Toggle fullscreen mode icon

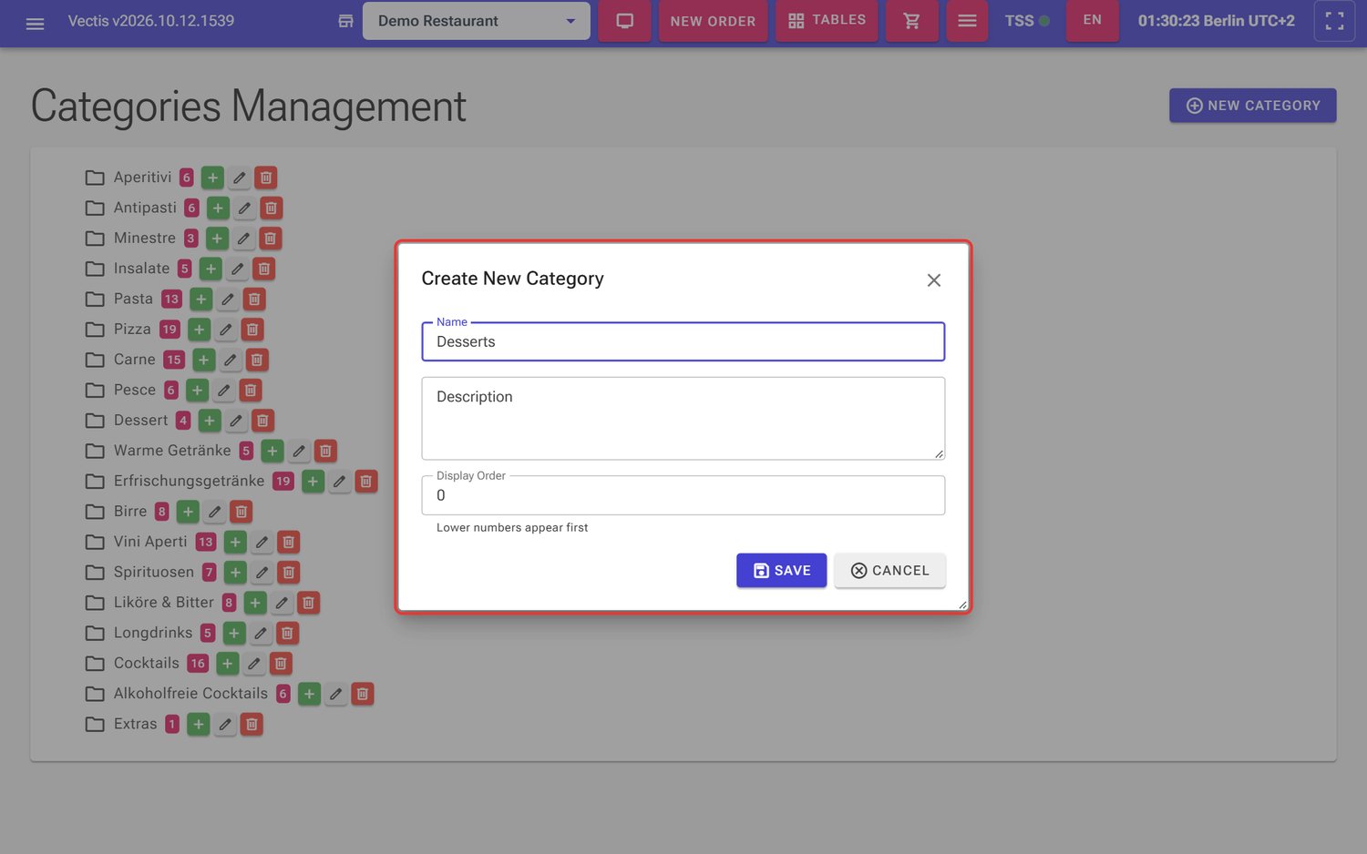tap(1334, 21)
